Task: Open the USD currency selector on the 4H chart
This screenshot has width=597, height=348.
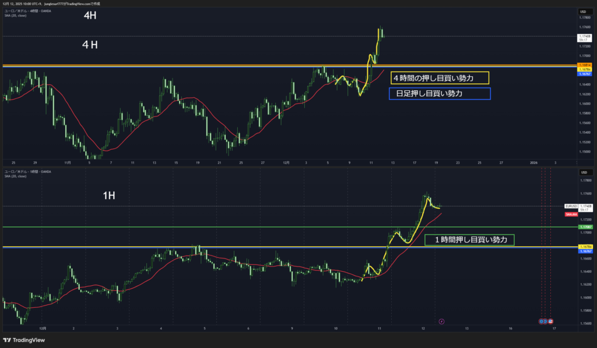Action: click(x=583, y=12)
